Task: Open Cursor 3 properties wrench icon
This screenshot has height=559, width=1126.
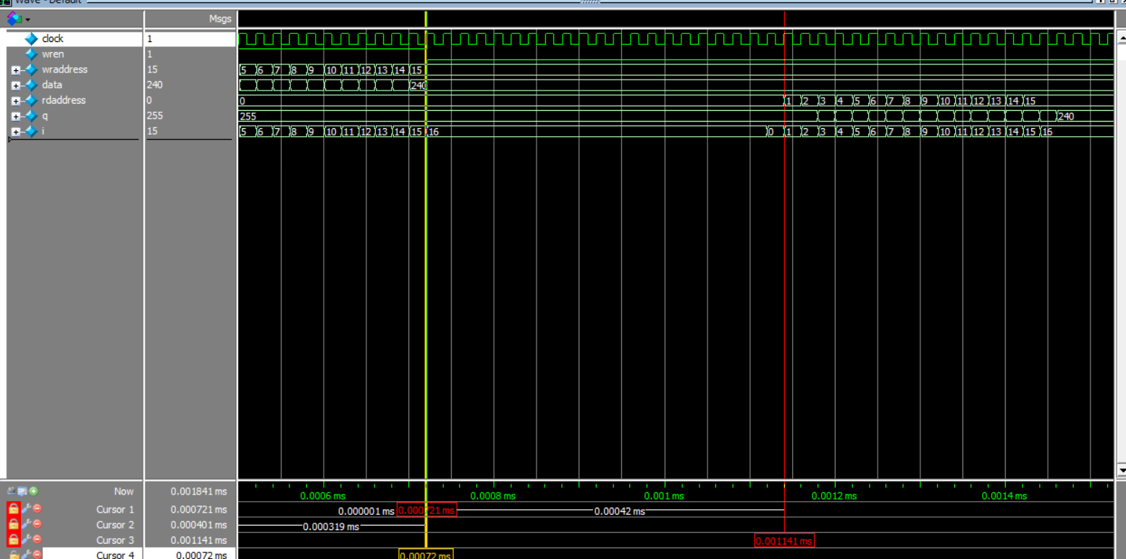Action: click(x=25, y=539)
